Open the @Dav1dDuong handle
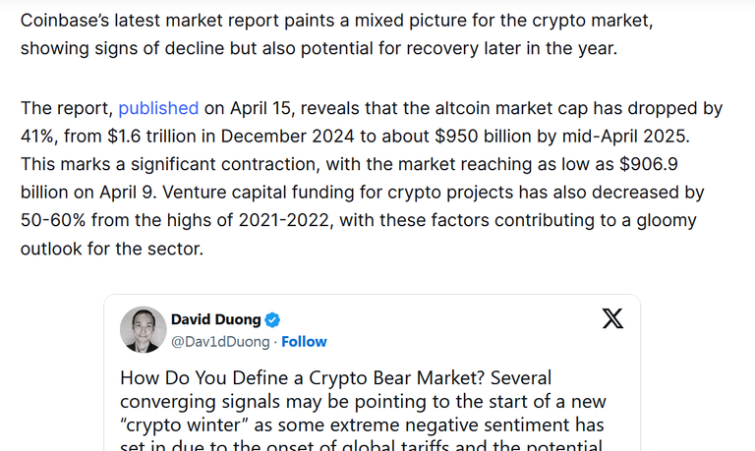 [220, 342]
